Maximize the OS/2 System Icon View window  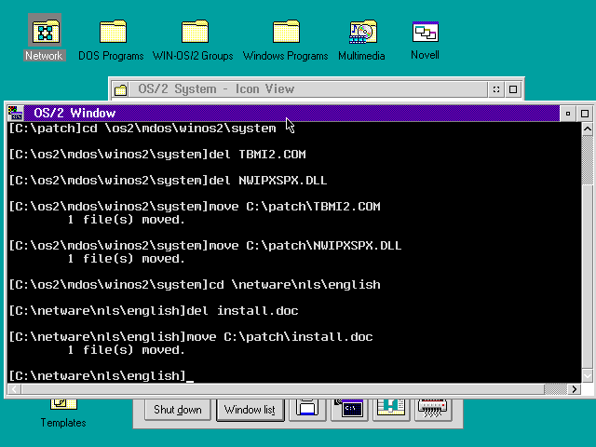[513, 89]
